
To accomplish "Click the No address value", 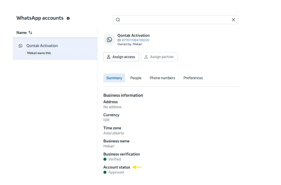I will [112, 107].
